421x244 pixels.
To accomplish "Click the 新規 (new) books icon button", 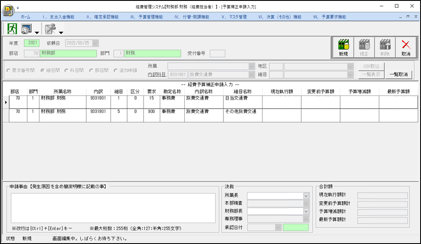I will [x=343, y=48].
